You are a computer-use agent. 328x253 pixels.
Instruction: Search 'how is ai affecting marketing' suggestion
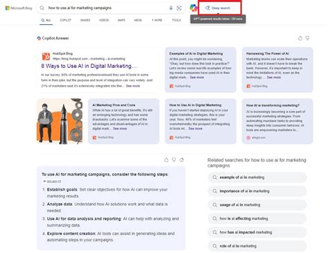pos(257,218)
